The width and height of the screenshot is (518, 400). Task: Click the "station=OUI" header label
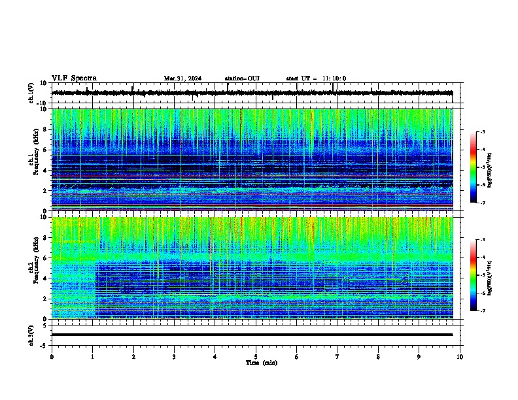click(x=242, y=78)
